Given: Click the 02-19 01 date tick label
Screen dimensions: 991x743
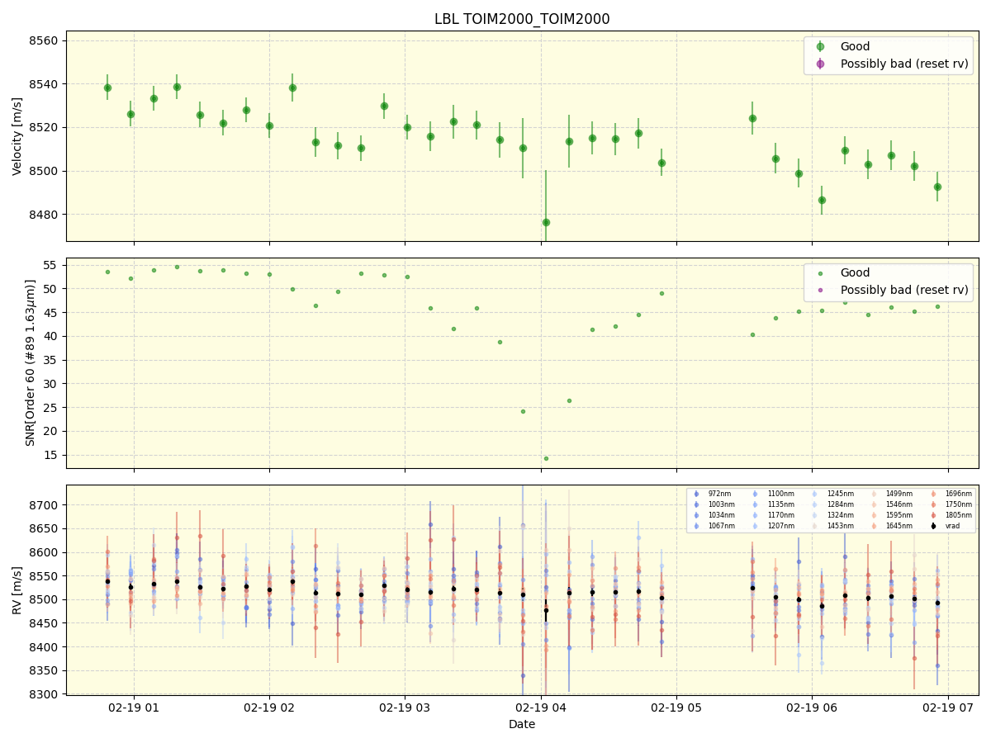Looking at the screenshot, I should click(x=134, y=708).
